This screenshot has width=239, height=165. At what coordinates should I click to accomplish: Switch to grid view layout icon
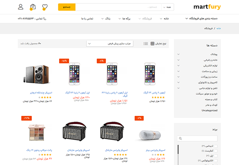pos(152,44)
